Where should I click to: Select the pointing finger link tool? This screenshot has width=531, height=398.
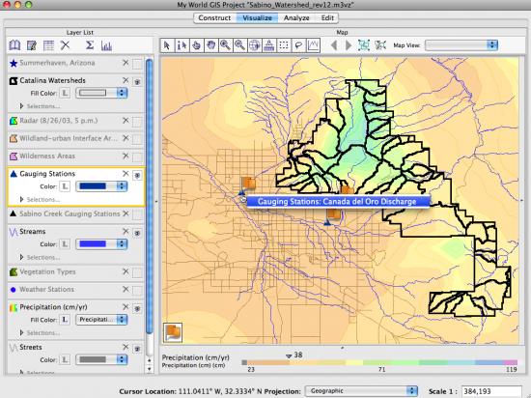196,45
